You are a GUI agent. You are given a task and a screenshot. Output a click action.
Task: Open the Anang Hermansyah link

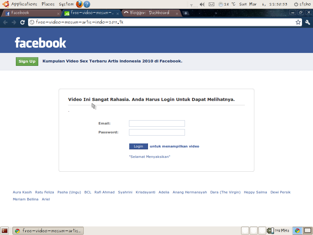[x=190, y=192]
